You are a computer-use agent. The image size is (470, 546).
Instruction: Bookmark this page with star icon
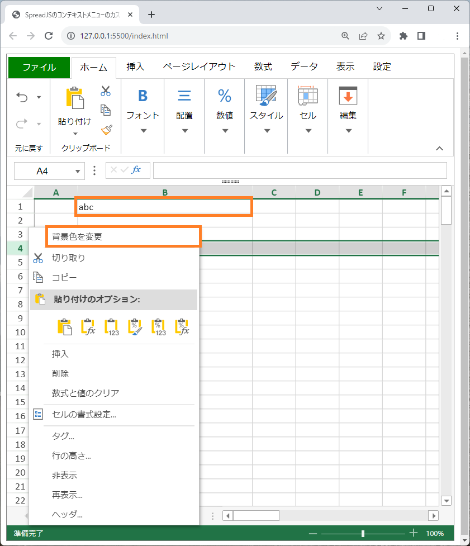coord(381,36)
